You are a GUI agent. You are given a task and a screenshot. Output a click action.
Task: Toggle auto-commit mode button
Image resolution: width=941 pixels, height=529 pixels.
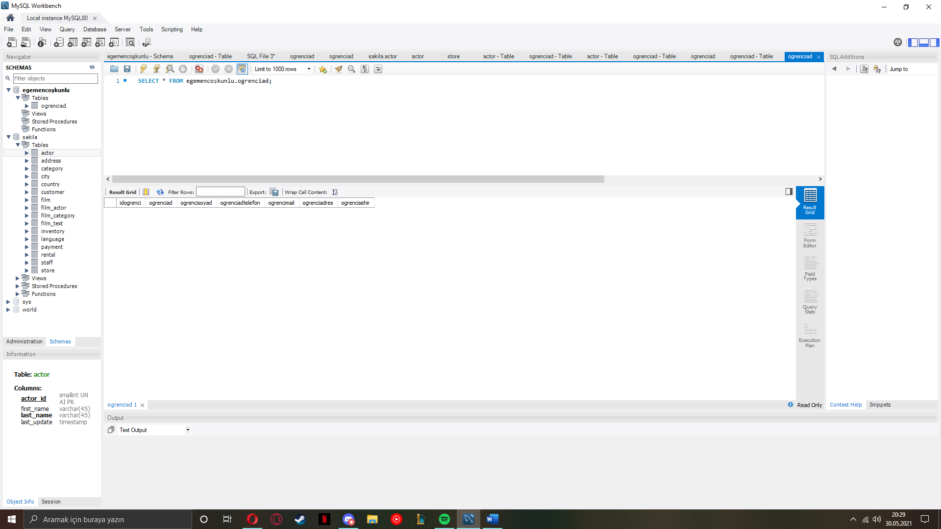tap(242, 69)
